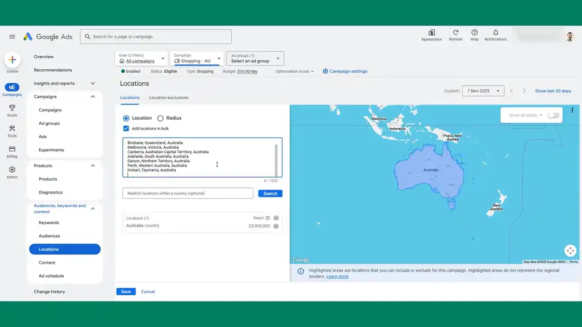Click the bulk locations list scrollbar
The height and width of the screenshot is (327, 582).
pyautogui.click(x=277, y=159)
